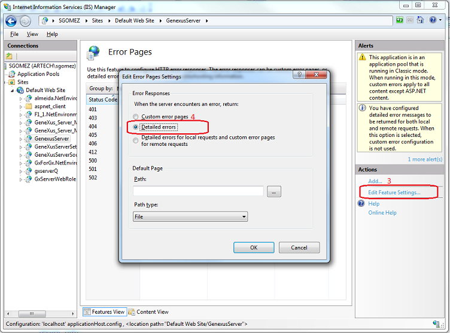Image resolution: width=450 pixels, height=333 pixels.
Task: Click Cancel in the dialog
Action: pyautogui.click(x=299, y=248)
